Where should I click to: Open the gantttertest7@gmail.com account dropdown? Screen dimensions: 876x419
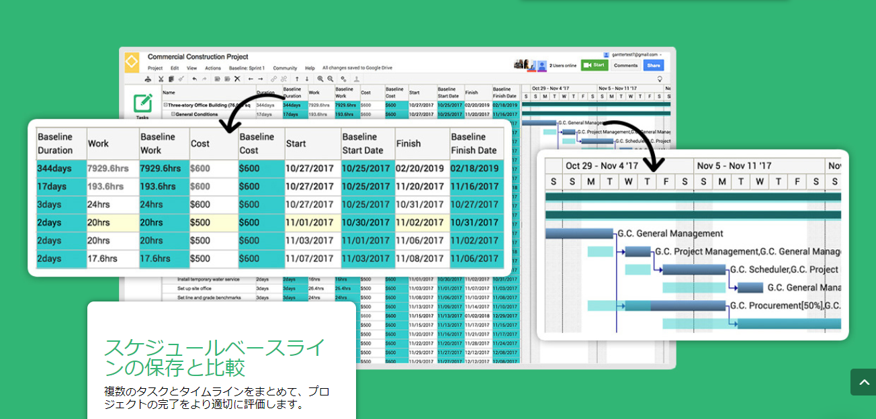pos(633,54)
